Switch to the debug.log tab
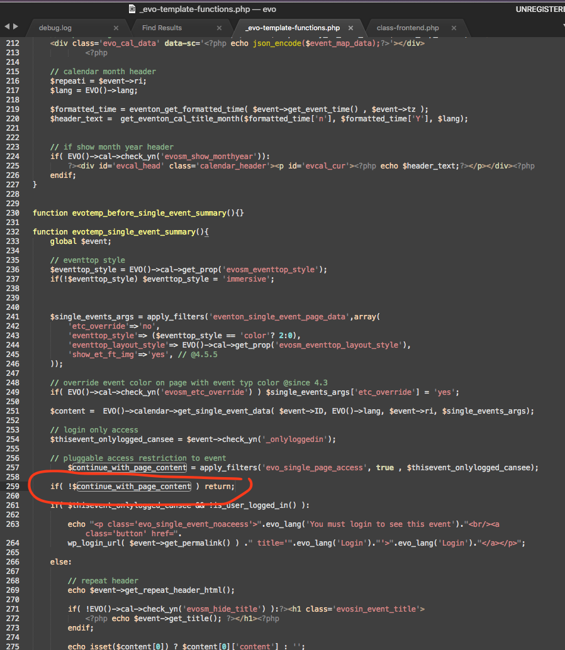This screenshot has height=650, width=565. tap(55, 28)
